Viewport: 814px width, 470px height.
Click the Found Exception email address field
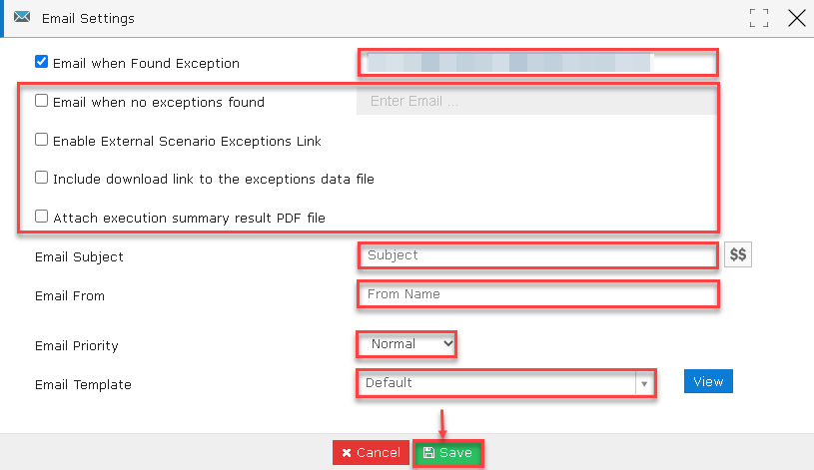click(537, 63)
